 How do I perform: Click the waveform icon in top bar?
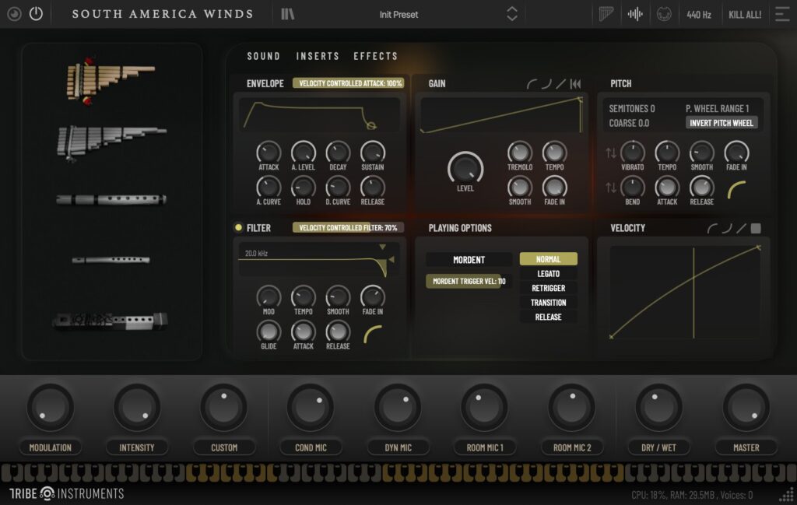click(x=635, y=14)
